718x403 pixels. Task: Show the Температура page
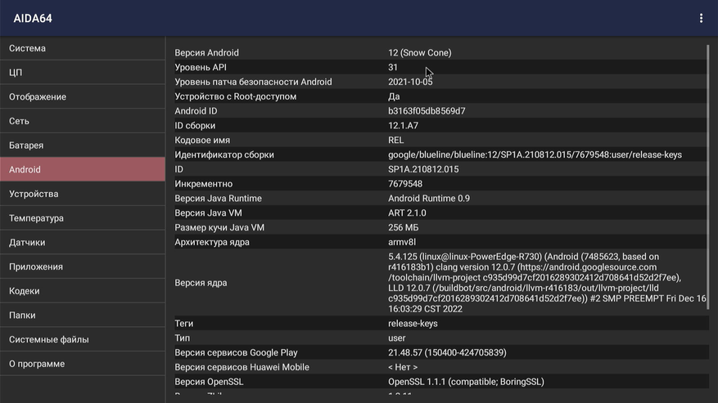(x=83, y=217)
